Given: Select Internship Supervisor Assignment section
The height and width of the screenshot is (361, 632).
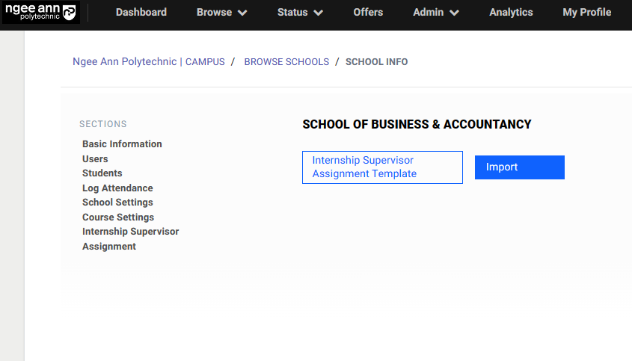Looking at the screenshot, I should (130, 239).
